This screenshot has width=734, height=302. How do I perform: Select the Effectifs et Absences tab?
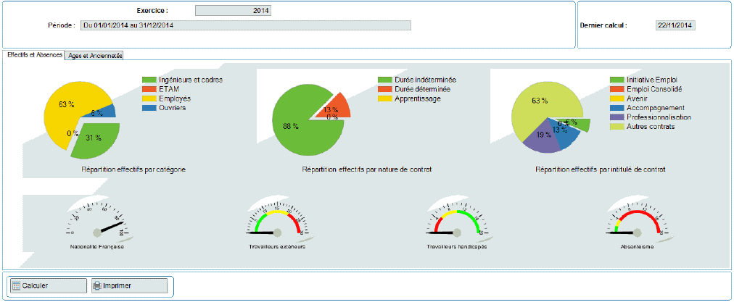click(x=35, y=55)
